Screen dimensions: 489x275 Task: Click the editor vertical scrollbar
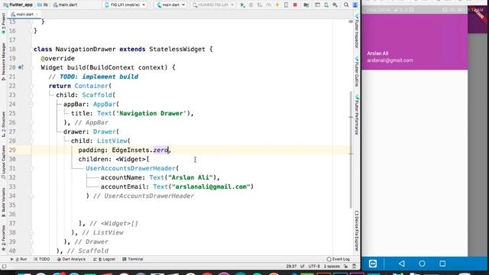(351, 150)
